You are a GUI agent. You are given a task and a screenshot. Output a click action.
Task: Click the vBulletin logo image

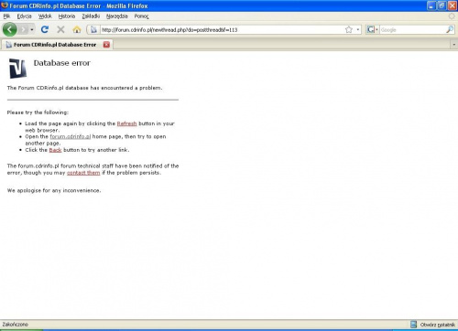click(17, 69)
